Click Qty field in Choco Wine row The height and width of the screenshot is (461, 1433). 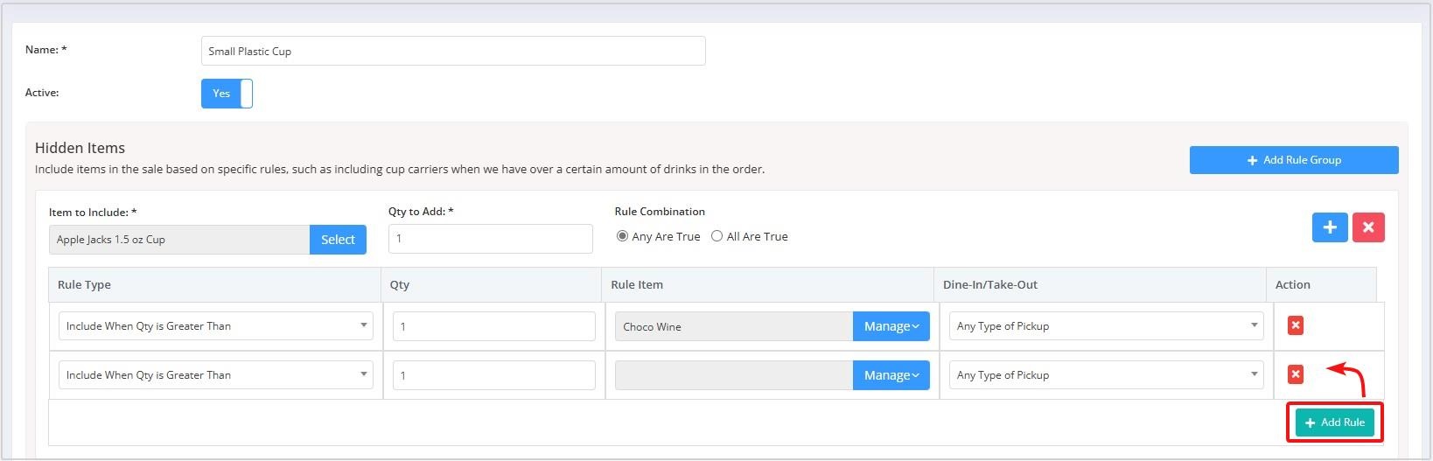coord(494,326)
